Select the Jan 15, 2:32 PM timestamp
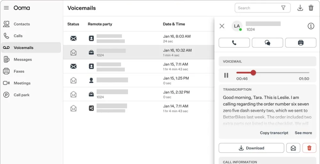Viewport: 320px width, 164px height. click(176, 92)
